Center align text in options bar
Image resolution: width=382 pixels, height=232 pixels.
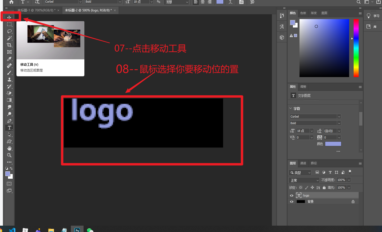tap(202, 2)
